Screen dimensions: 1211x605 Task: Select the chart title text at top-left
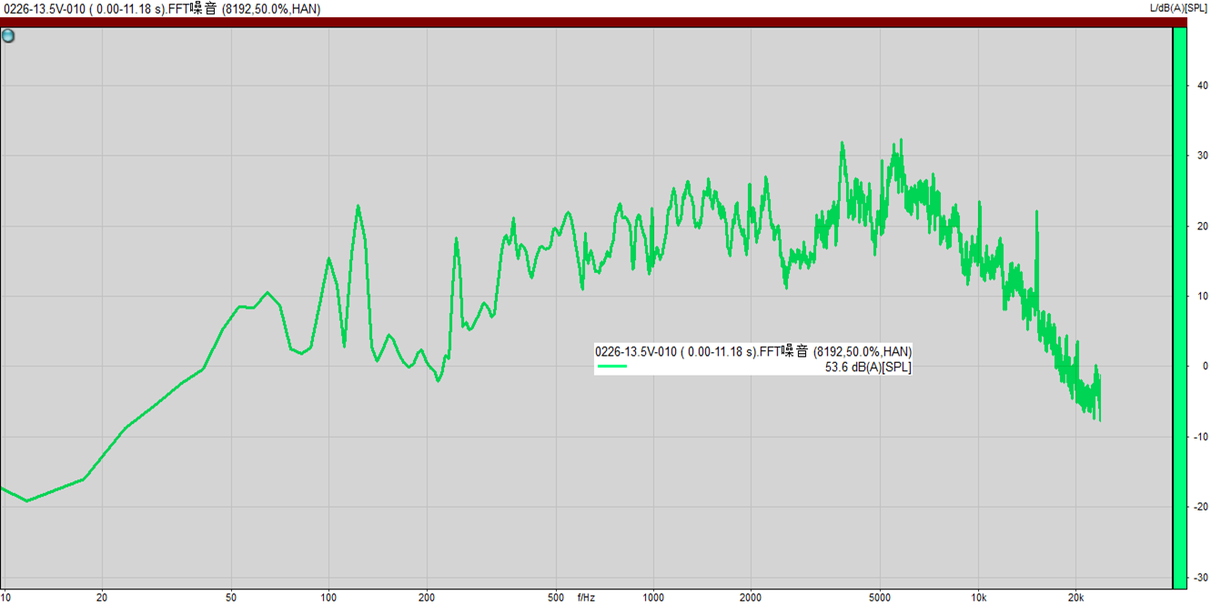[x=160, y=8]
